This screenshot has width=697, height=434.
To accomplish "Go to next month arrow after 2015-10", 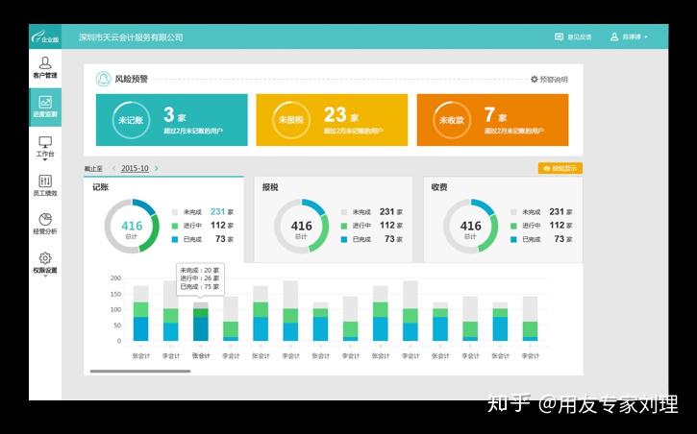I will click(x=157, y=169).
